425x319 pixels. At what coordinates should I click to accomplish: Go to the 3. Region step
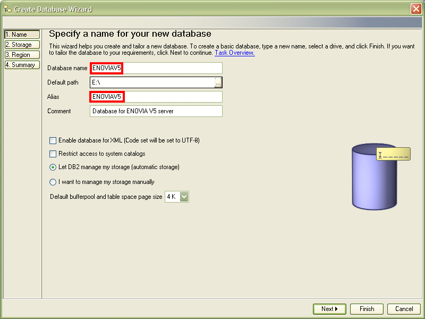(x=22, y=55)
